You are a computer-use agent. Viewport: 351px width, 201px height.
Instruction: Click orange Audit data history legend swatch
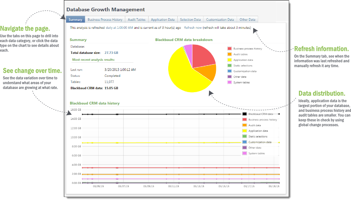pyautogui.click(x=244, y=125)
